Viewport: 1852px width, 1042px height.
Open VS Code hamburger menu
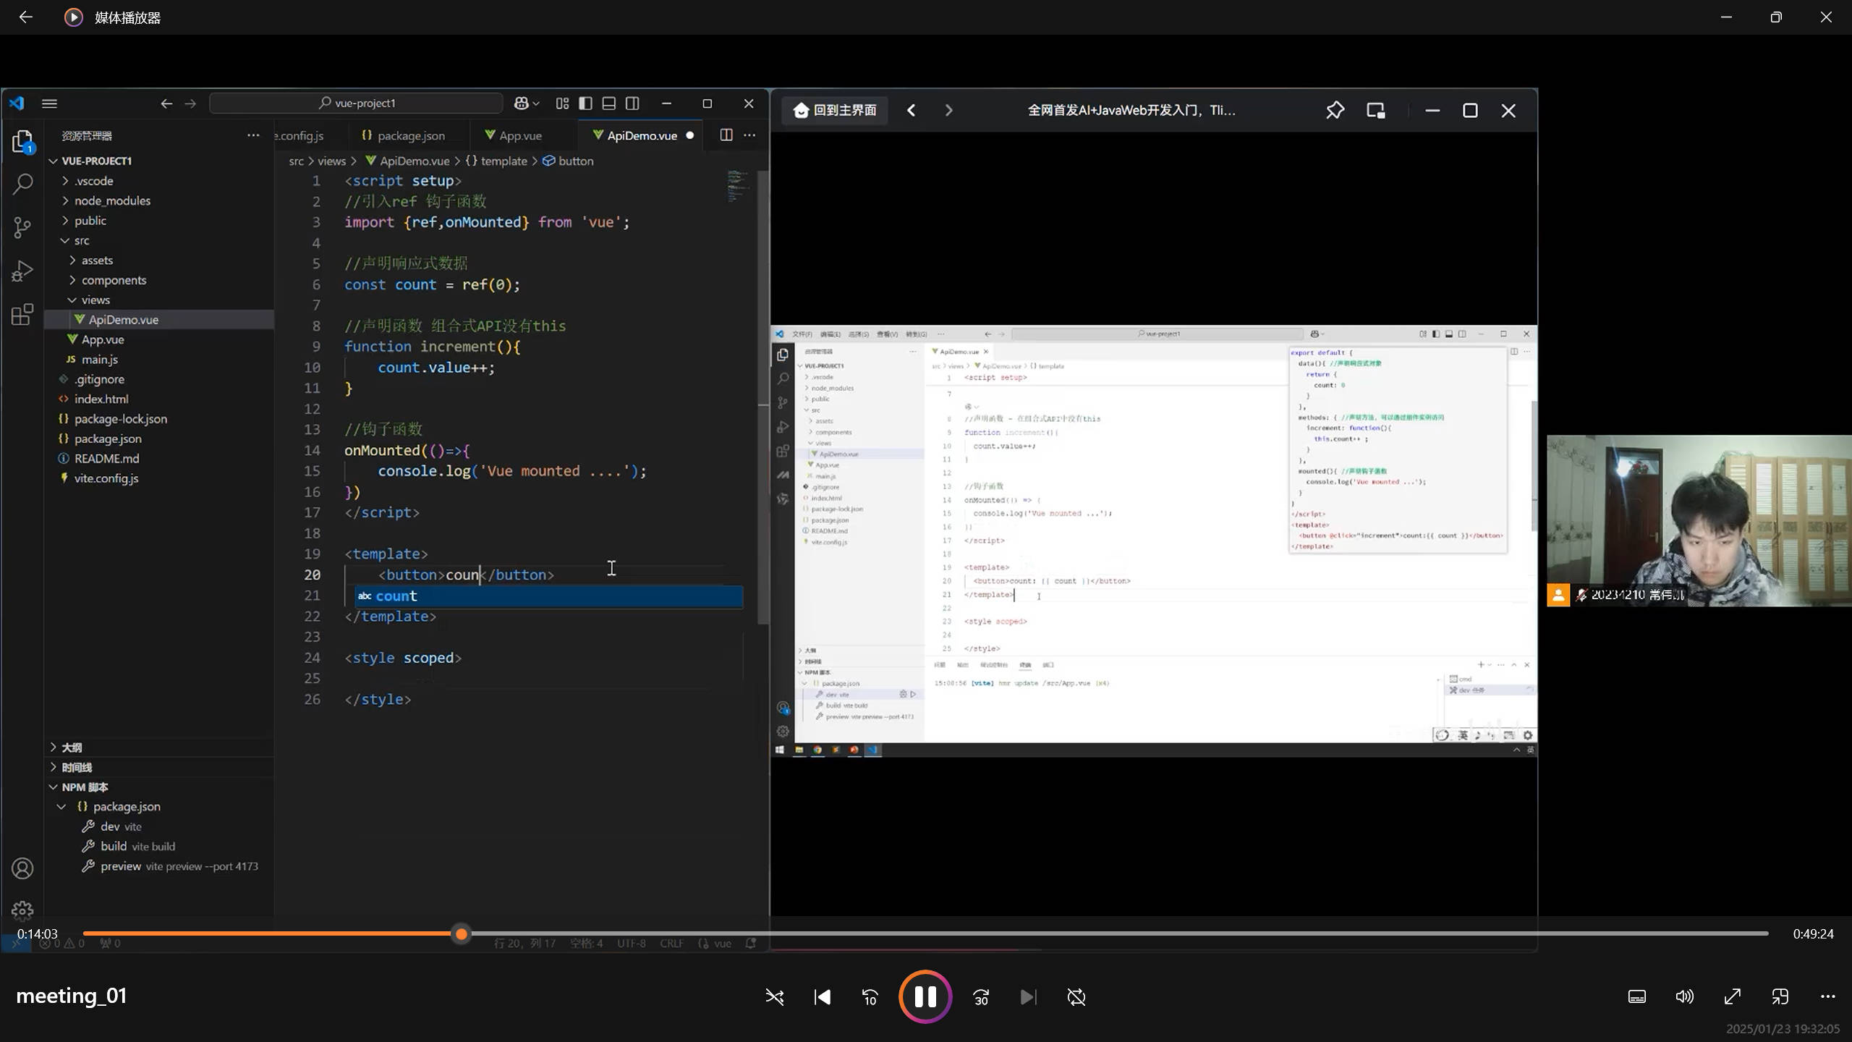point(49,103)
